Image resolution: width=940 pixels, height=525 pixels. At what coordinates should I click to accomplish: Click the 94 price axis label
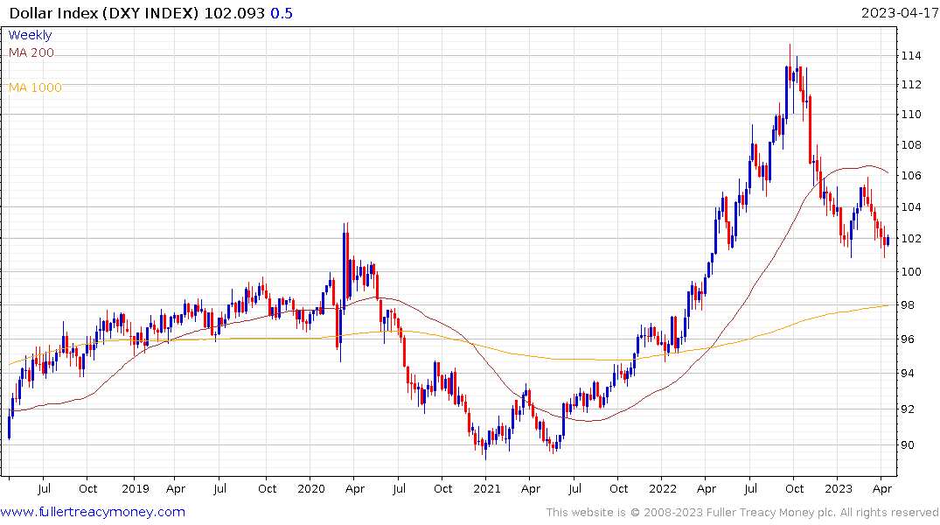[908, 374]
